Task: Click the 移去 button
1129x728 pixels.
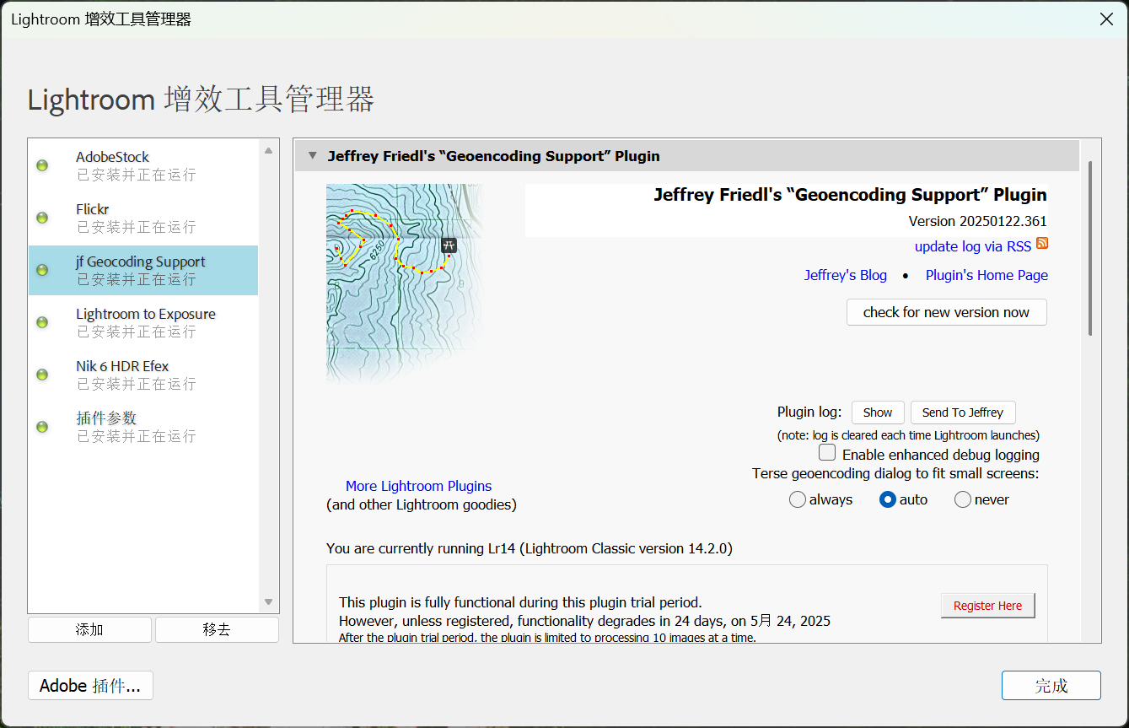Action: click(x=217, y=629)
